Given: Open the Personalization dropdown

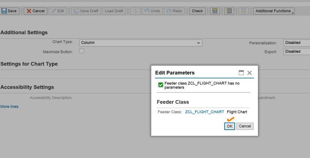Looking at the screenshot, I should (296, 43).
